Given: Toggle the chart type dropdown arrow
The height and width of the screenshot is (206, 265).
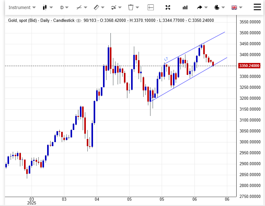Looking at the screenshot, I should tap(51, 7).
